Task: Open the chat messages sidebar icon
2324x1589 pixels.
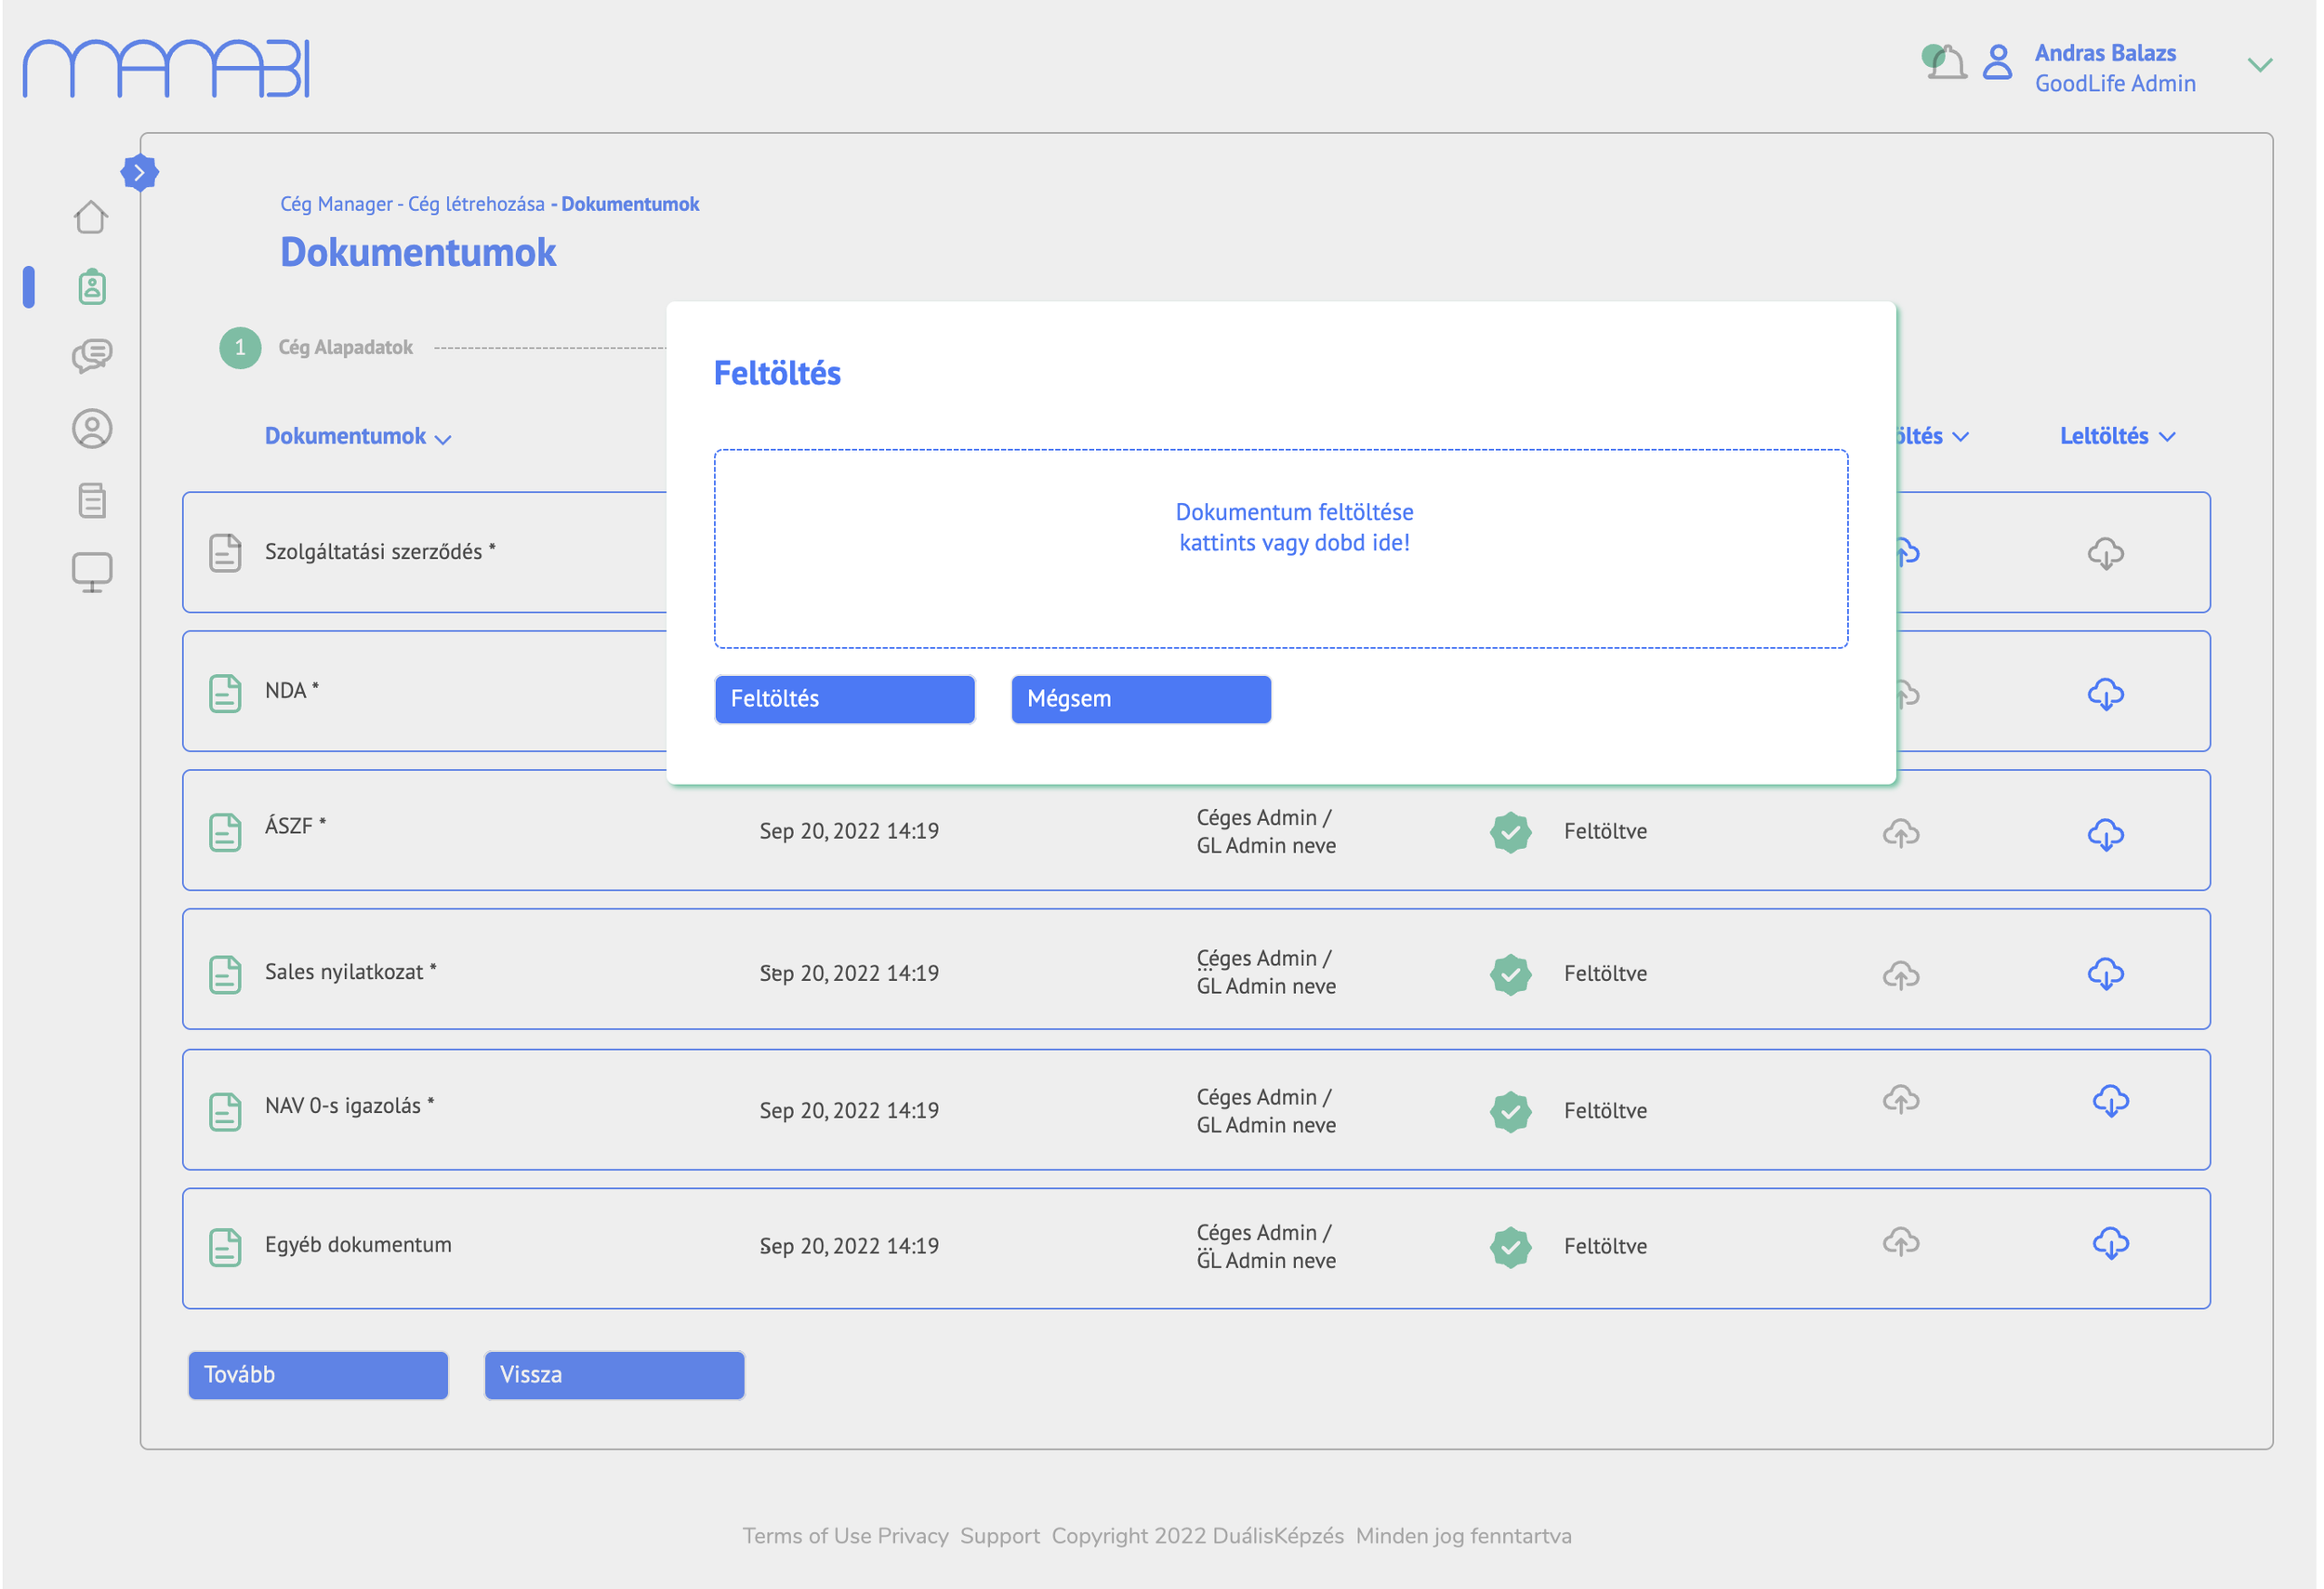Action: click(x=92, y=356)
